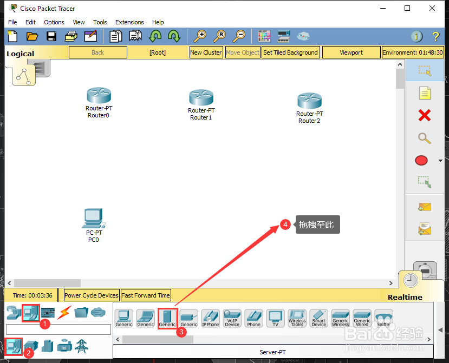Image resolution: width=449 pixels, height=363 pixels.
Task: Pick the Sniffer device
Action: click(383, 318)
